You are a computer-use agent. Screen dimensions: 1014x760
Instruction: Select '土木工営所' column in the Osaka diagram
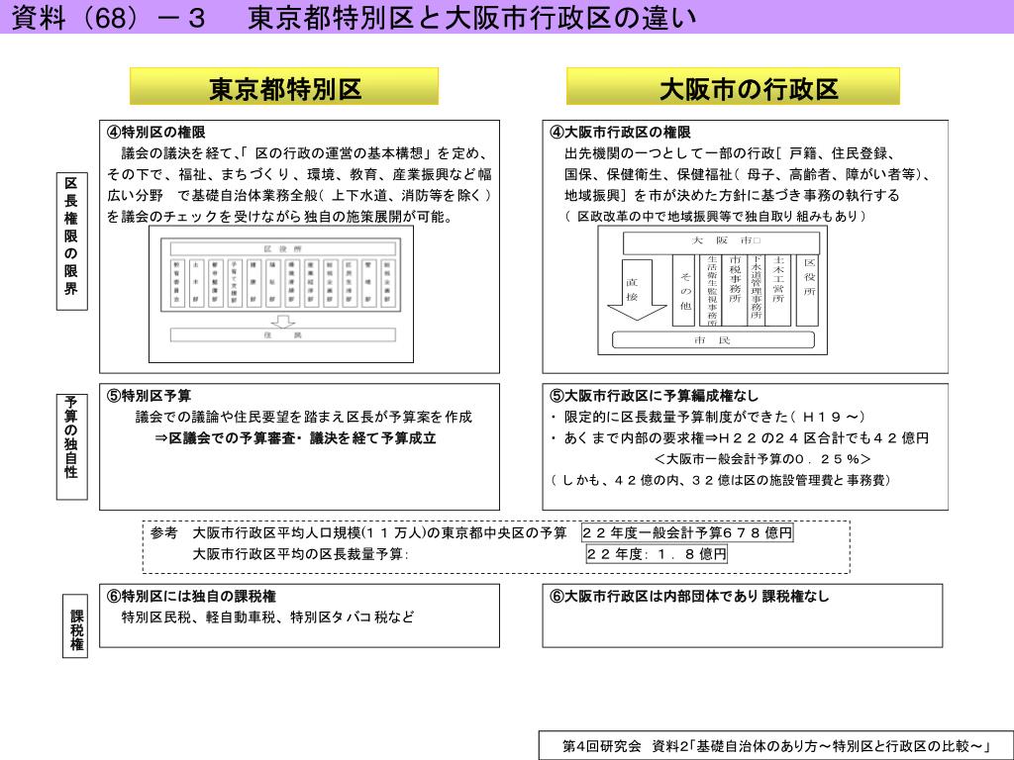pyautogui.click(x=778, y=290)
